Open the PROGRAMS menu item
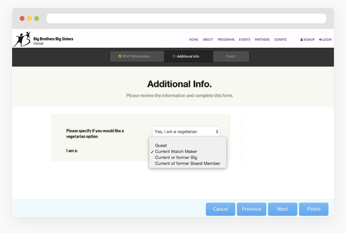Image resolution: width=346 pixels, height=233 pixels. (x=226, y=39)
